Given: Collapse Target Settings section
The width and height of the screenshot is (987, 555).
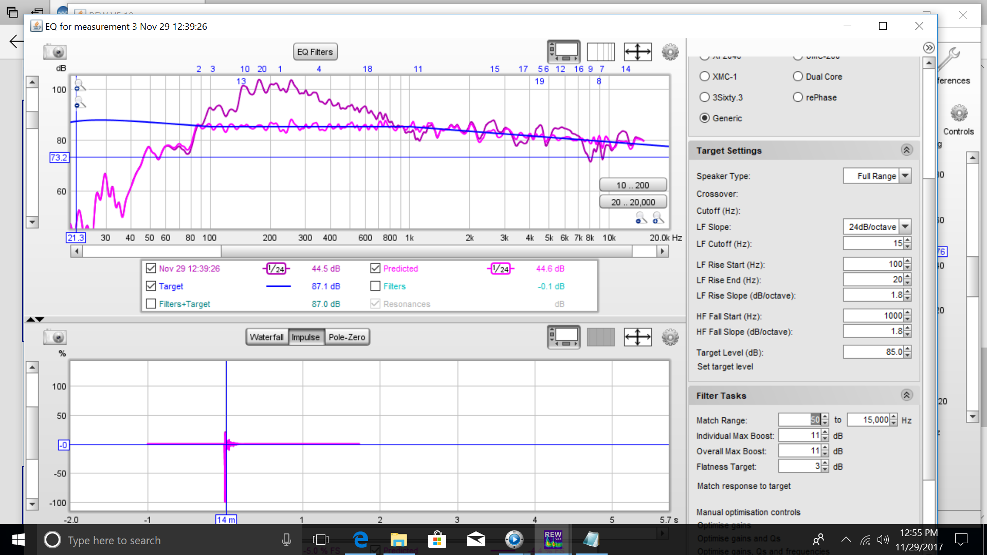Looking at the screenshot, I should click(x=906, y=150).
